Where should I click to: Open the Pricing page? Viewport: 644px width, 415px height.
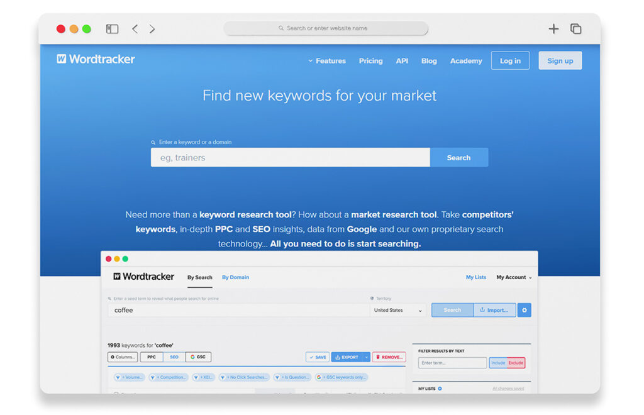tap(371, 61)
